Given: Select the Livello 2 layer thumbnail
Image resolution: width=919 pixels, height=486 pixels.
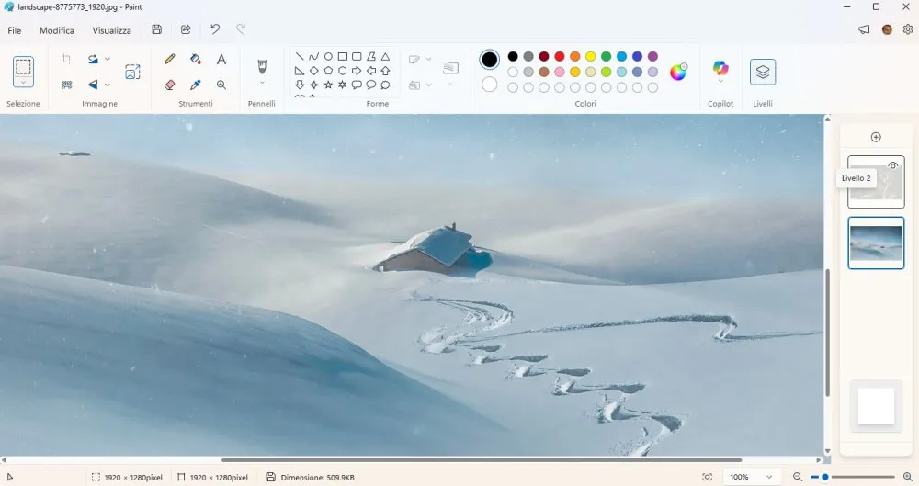Looking at the screenshot, I should coord(876,182).
